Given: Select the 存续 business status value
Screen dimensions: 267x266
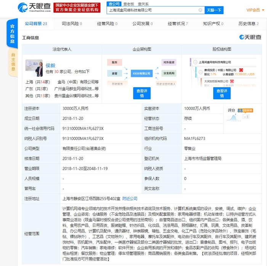Looking at the screenshot, I should 188,118.
